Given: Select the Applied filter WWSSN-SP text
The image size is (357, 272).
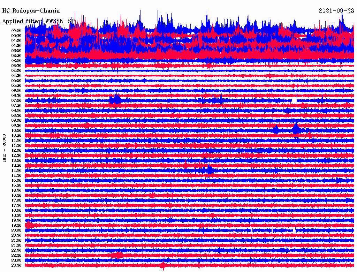Looking at the screenshot, I should [x=38, y=21].
